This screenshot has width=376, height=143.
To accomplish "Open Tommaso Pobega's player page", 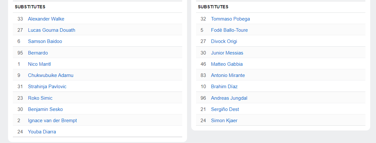I will tap(230, 19).
